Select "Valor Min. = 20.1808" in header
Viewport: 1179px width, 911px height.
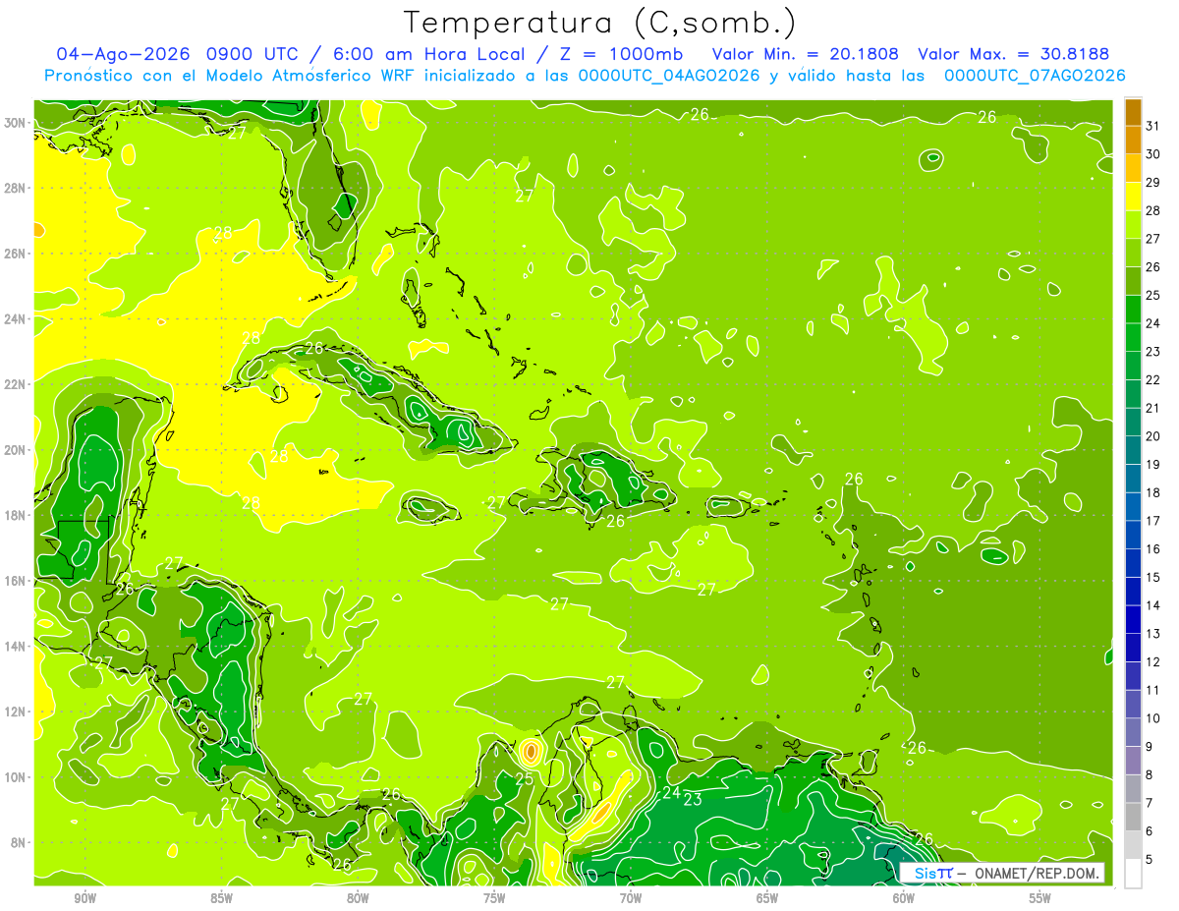pos(806,54)
